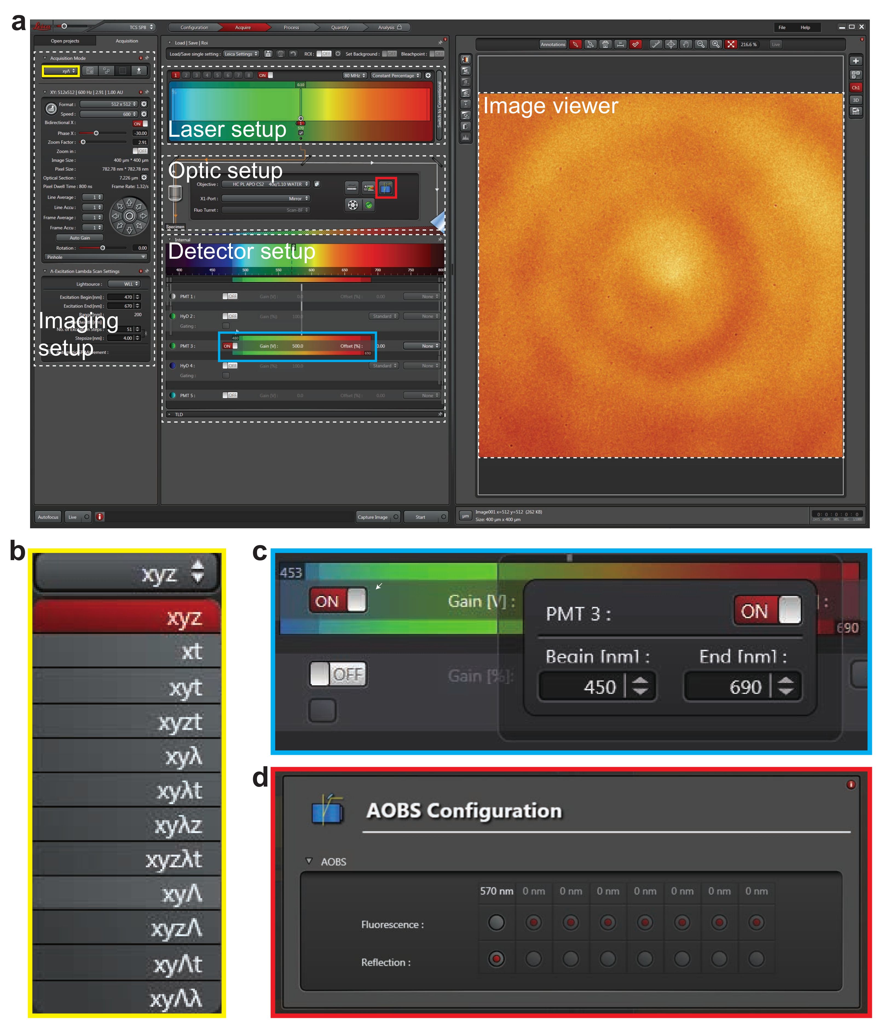Turn off the laser line ON switch

[x=265, y=76]
